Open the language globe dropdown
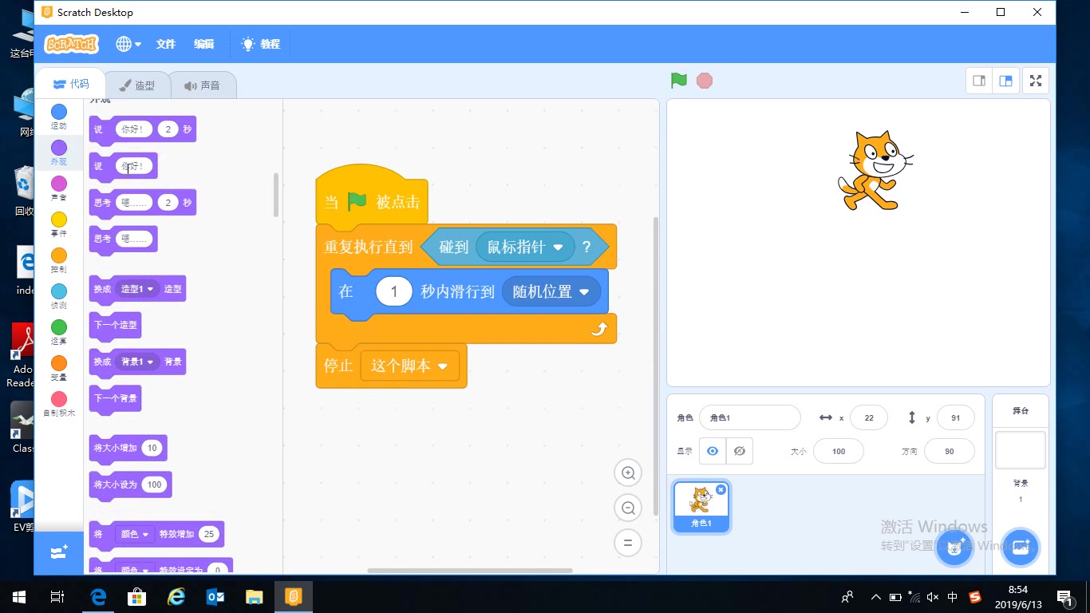Screen dimensions: 1090x613 pyautogui.click(x=126, y=44)
